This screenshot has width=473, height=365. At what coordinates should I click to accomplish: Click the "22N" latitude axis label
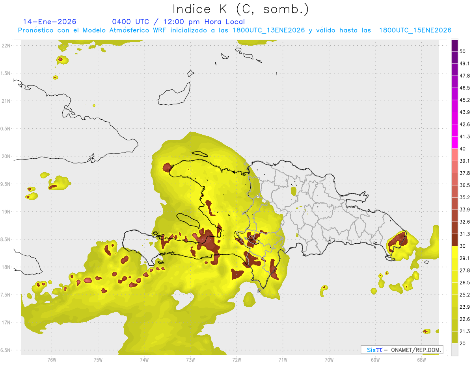click(6, 45)
